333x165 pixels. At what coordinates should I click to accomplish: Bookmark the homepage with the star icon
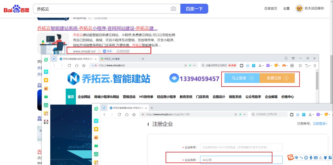coord(84,66)
